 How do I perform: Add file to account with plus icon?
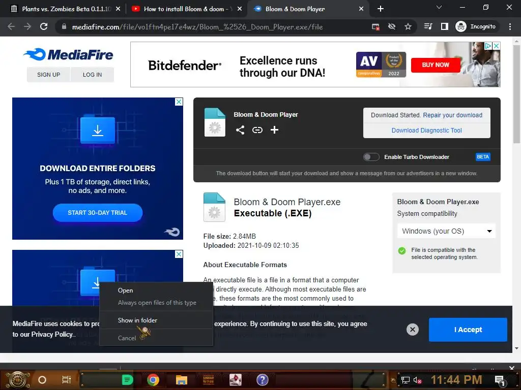pos(274,130)
